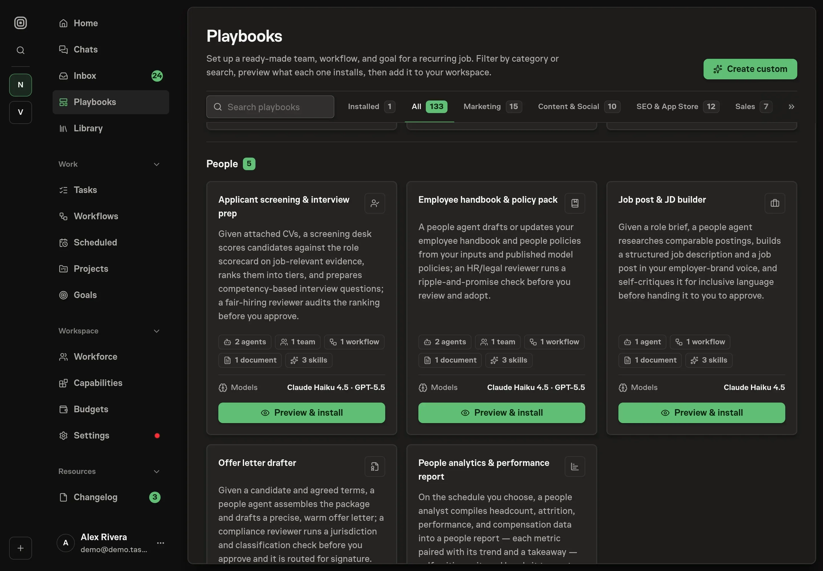Preview & install Applicant screening playbook
823x571 pixels.
click(301, 413)
